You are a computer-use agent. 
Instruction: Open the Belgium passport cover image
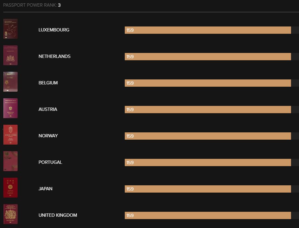pos(10,82)
